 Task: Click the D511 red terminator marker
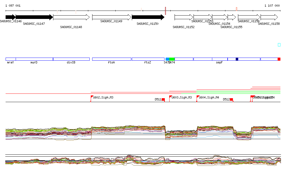pyautogui.click(x=163, y=100)
